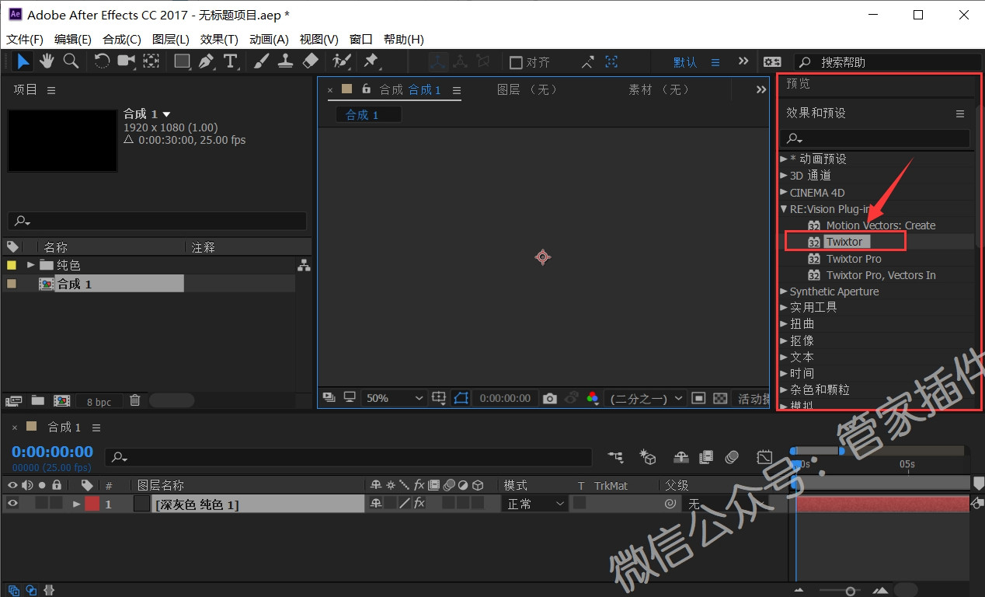
Task: Hide the 深灰色 纯色 1 layer eye
Action: tap(12, 504)
